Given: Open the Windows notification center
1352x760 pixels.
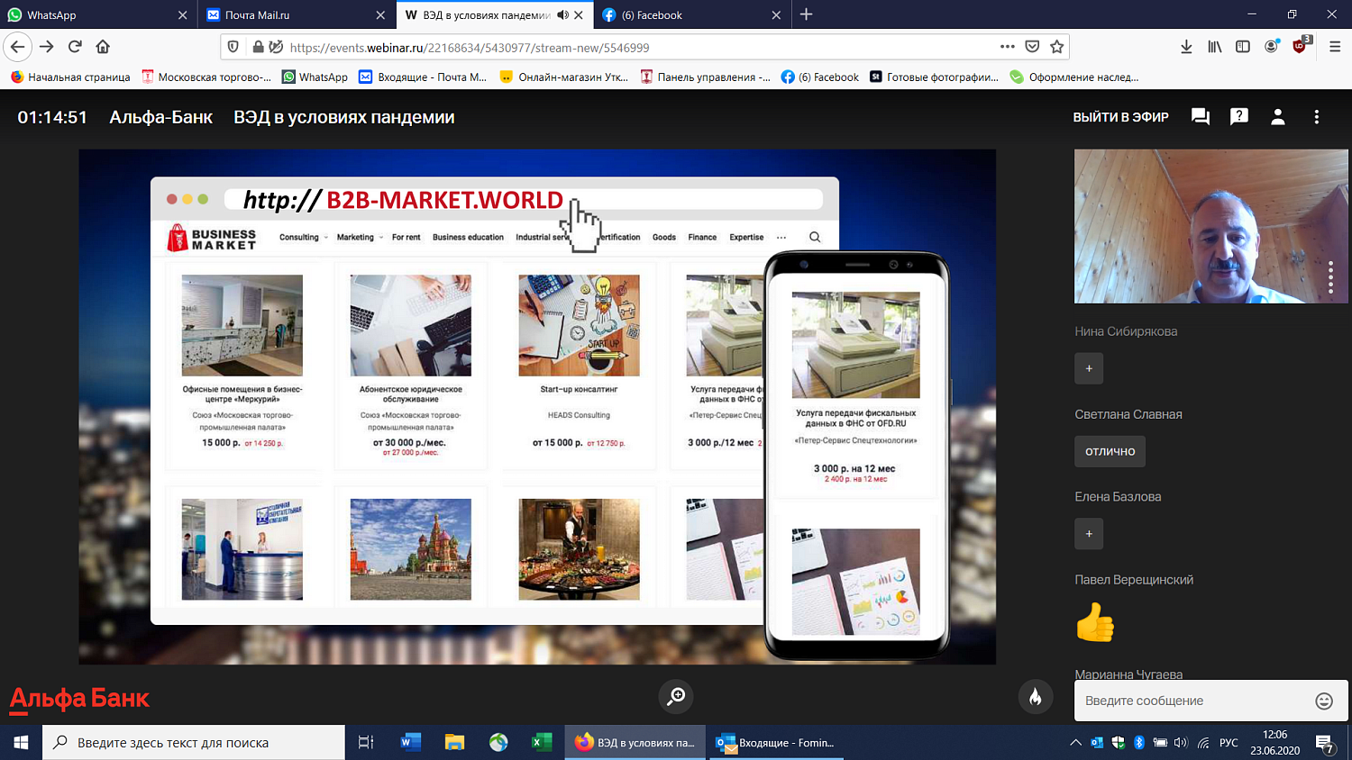Looking at the screenshot, I should pos(1326,744).
